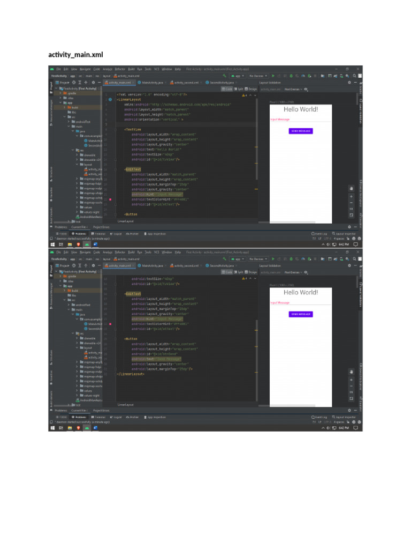Click the pink textColorHint gutter swatch in upper editor
This screenshot has height=549, width=411.
[110, 199]
